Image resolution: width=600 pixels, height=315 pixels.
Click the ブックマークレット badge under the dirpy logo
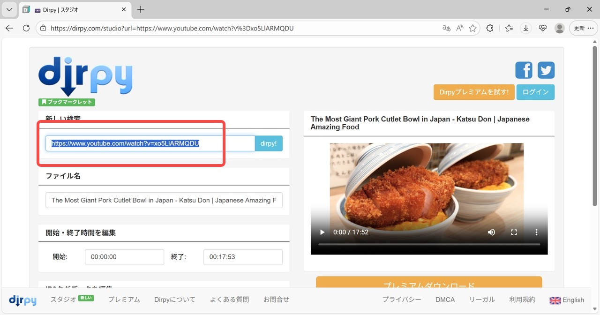click(x=66, y=102)
